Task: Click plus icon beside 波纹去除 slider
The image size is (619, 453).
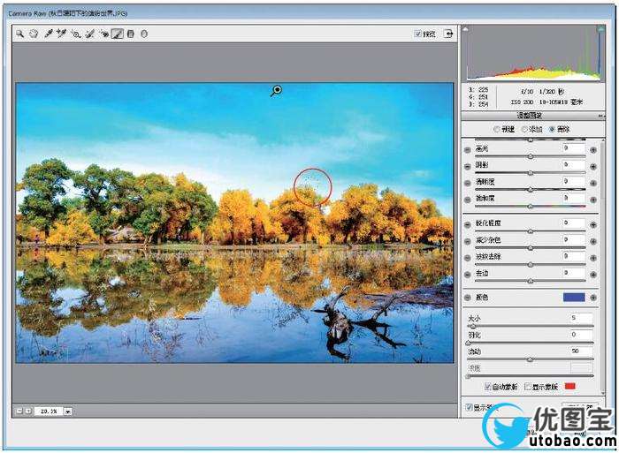Action: [x=593, y=258]
